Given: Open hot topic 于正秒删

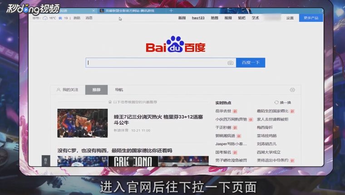Looking at the screenshot, I should point(223,127).
